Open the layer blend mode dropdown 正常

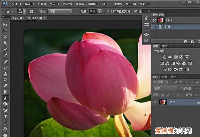click(x=165, y=88)
